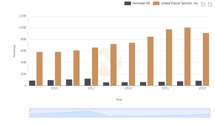The height and width of the screenshot is (124, 215).
Task: Select the Ferrovial bar for 2015
Action: [x=51, y=83]
